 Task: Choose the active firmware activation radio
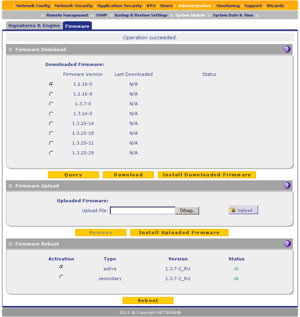click(x=61, y=267)
